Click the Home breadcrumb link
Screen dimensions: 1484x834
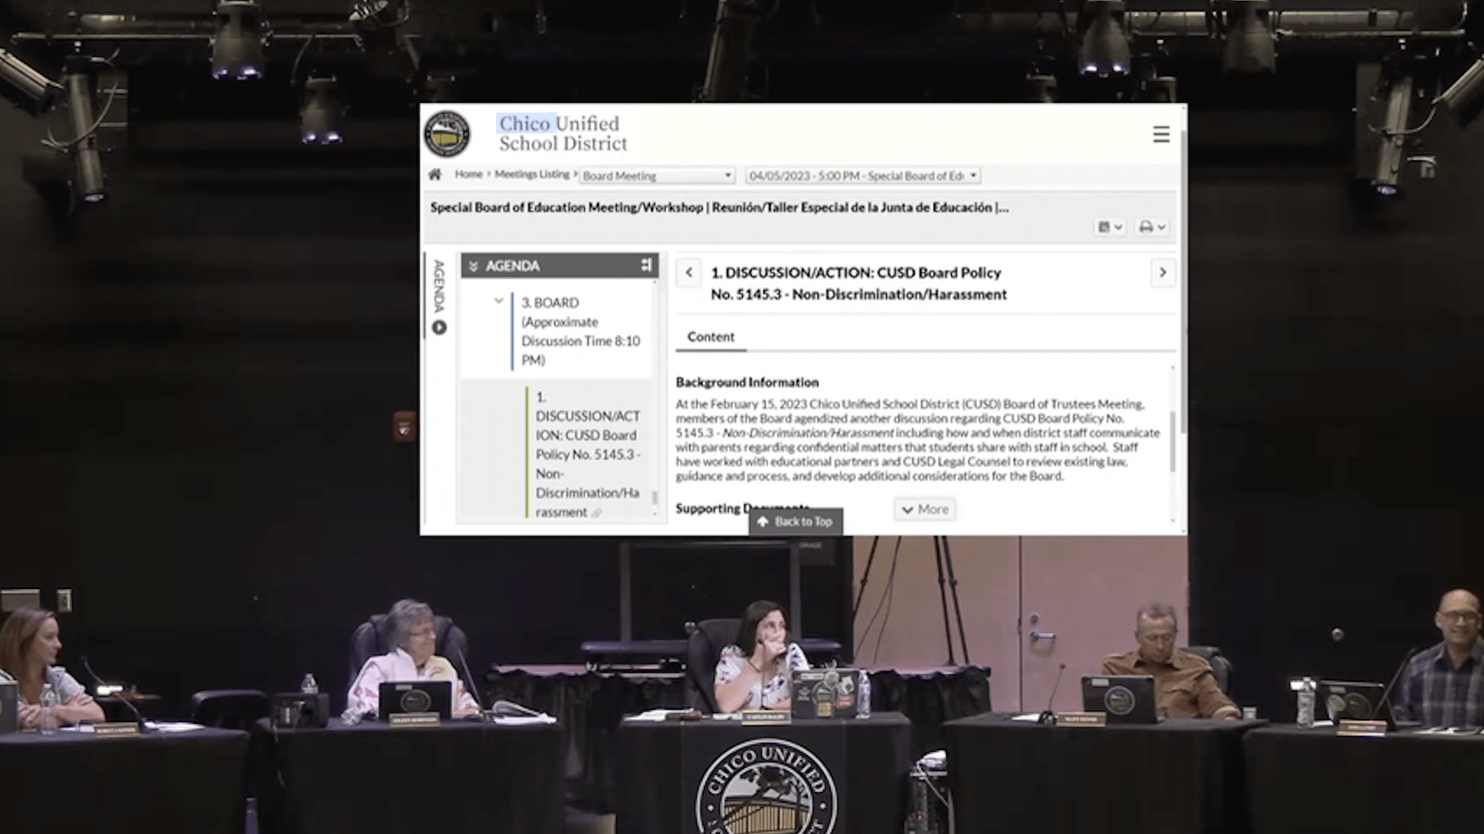pyautogui.click(x=468, y=174)
